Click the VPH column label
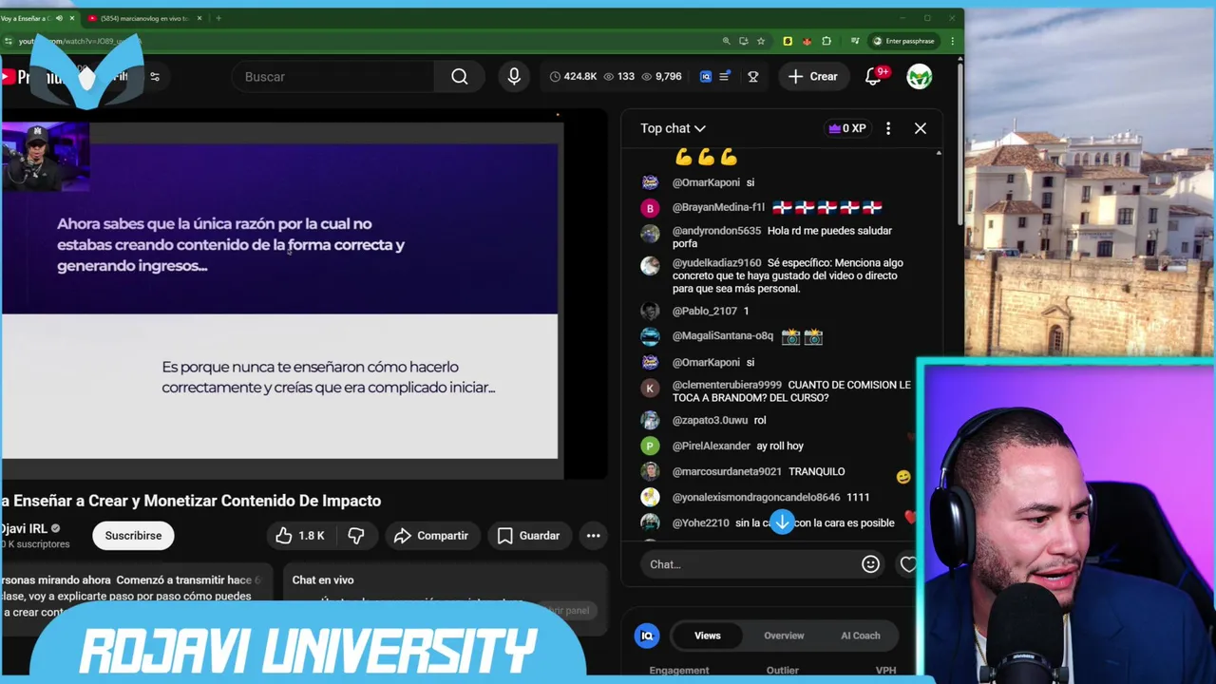The image size is (1216, 684). 885,671
